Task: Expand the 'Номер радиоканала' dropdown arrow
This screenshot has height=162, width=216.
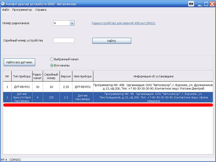Action: [x=72, y=23]
